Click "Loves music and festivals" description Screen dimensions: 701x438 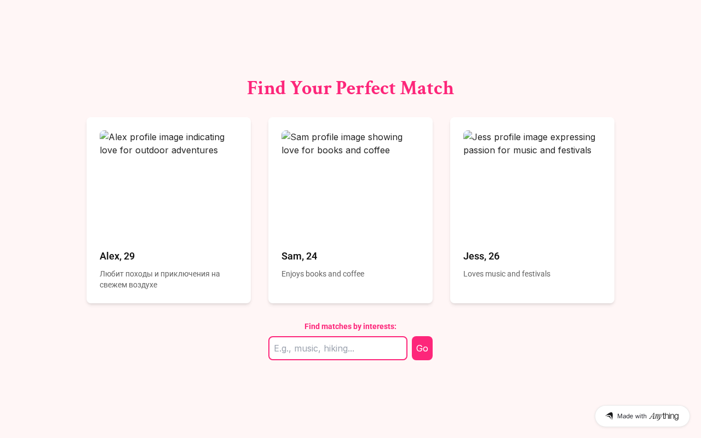tap(507, 274)
